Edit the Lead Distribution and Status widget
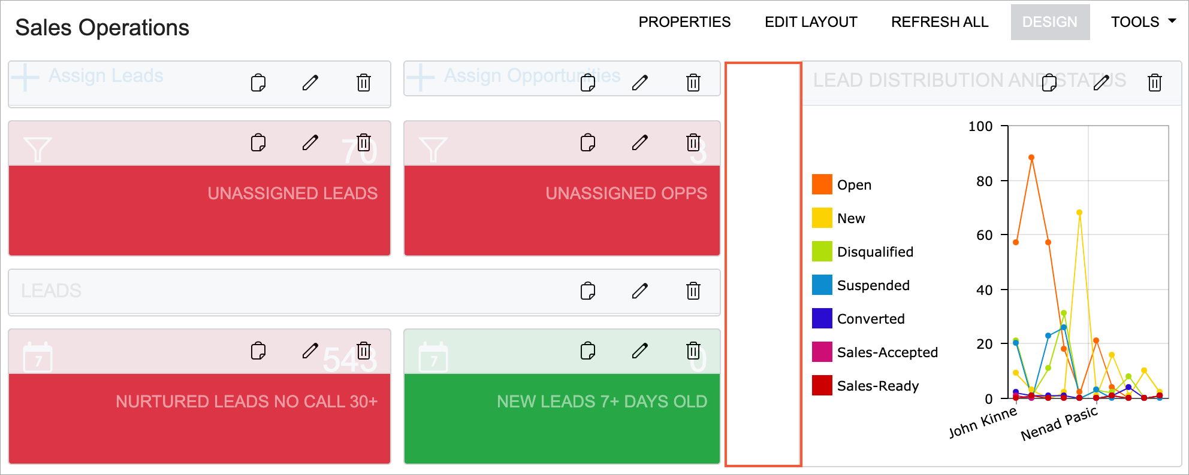1189x475 pixels. pos(1102,83)
